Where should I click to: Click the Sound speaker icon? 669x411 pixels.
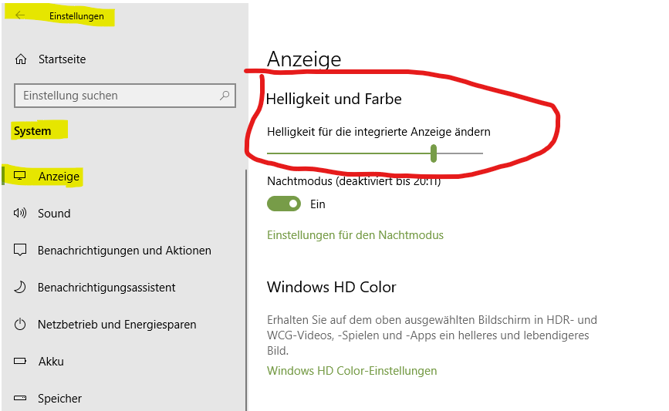(20, 213)
